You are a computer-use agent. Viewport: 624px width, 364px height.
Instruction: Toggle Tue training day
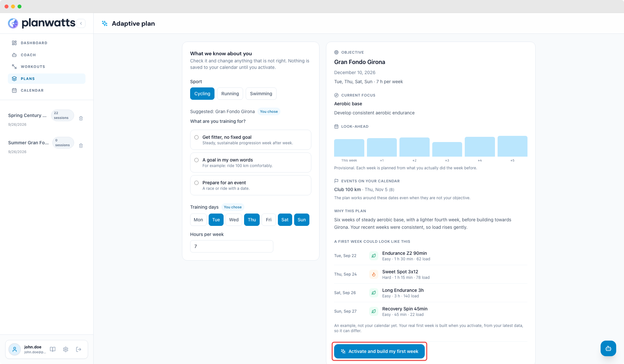216,220
